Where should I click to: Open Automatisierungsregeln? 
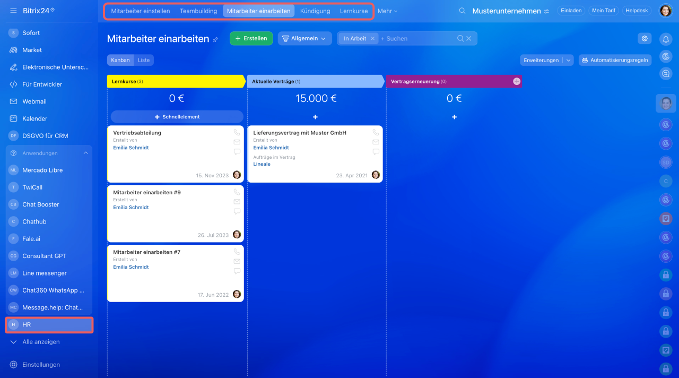[615, 60]
